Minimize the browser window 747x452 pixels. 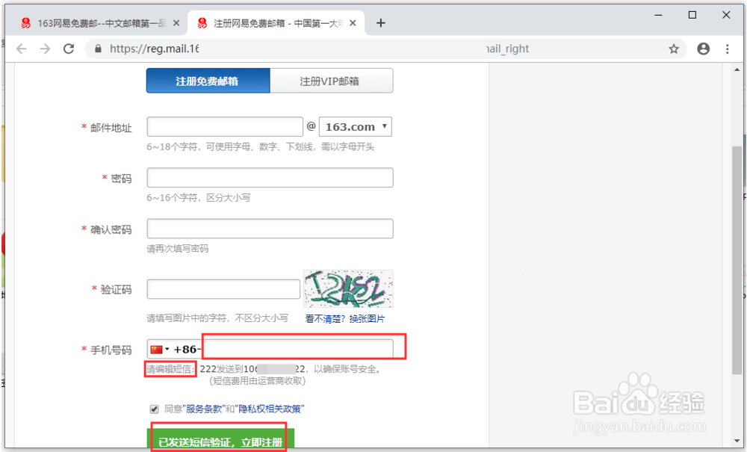coord(659,15)
